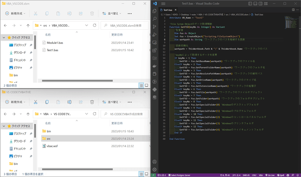The width and height of the screenshot is (301, 177).
Task: Open the Run and Debug view
Action: pyautogui.click(x=154, y=35)
